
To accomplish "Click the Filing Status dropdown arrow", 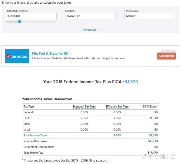I will click(172, 16).
